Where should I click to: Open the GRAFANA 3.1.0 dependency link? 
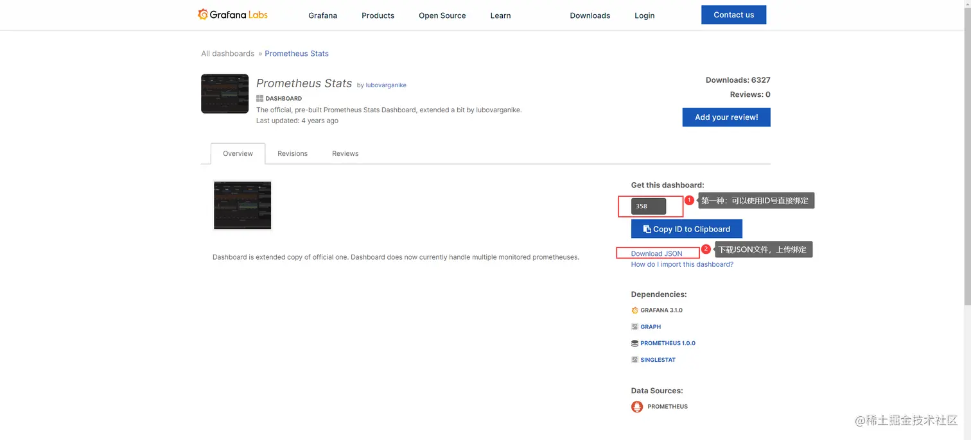point(661,310)
